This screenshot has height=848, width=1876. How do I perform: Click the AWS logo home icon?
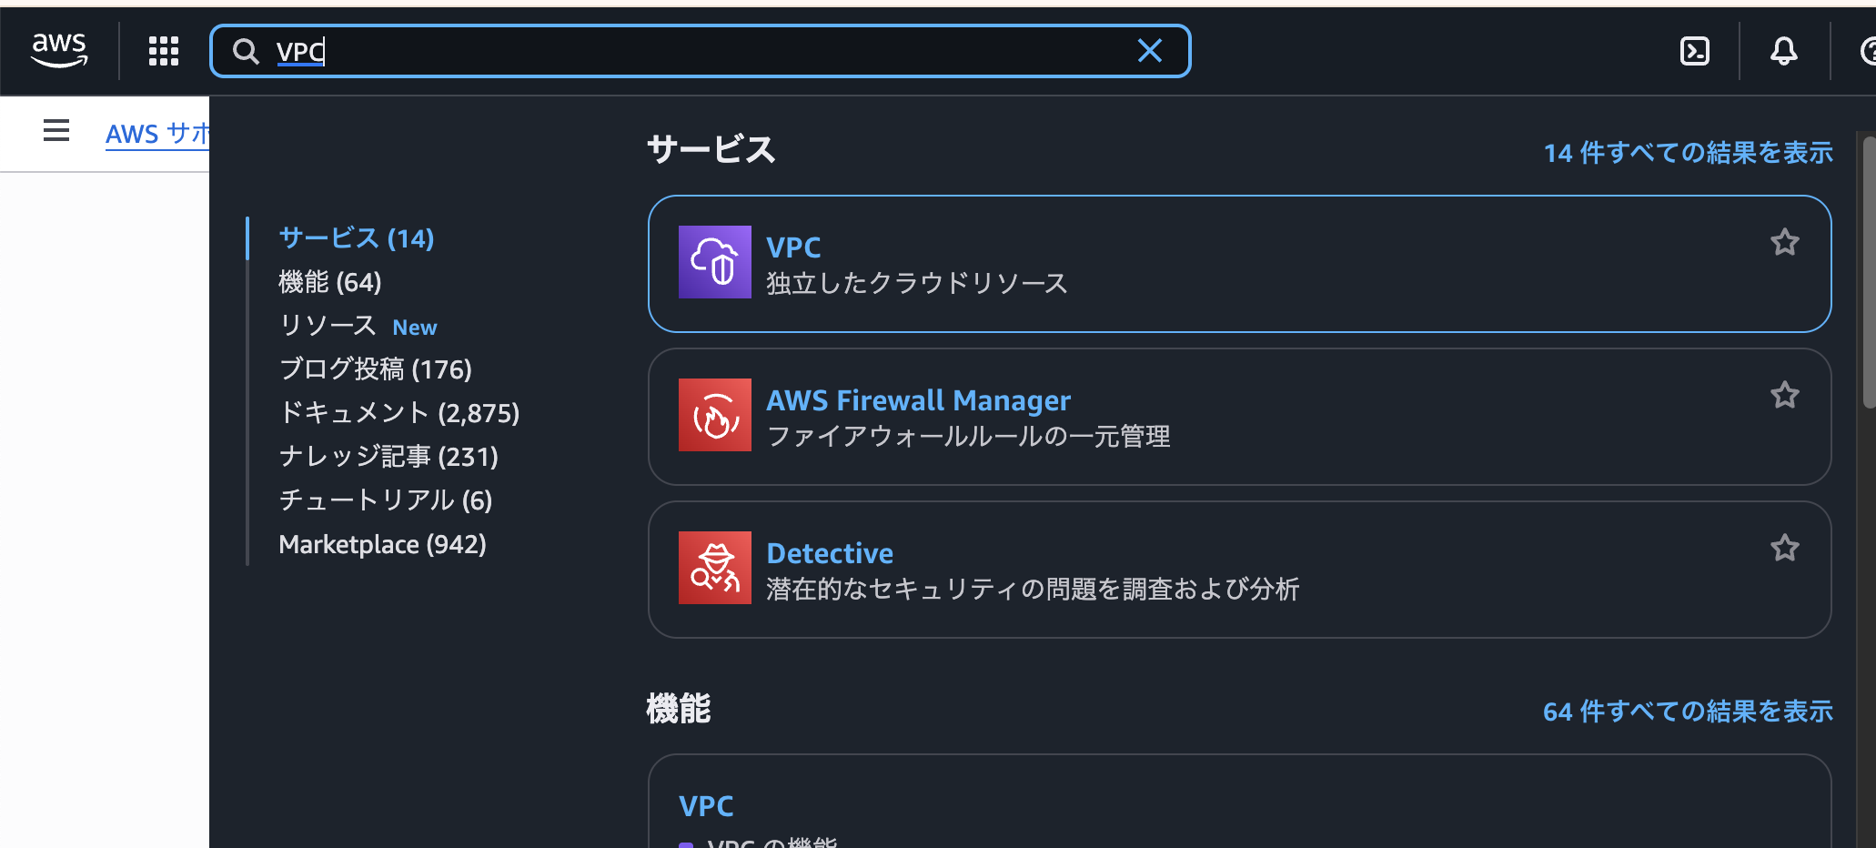click(x=59, y=50)
